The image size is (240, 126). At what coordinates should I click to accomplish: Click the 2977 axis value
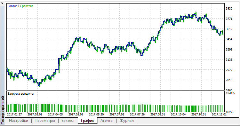[229, 70]
